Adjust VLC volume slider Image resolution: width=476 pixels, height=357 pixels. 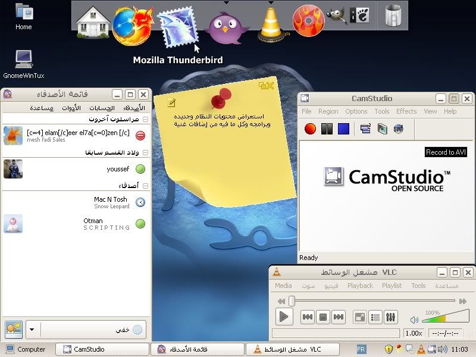coord(445,316)
